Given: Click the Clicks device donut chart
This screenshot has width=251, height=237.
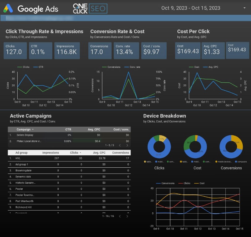Looking at the screenshot, I should (x=159, y=147).
